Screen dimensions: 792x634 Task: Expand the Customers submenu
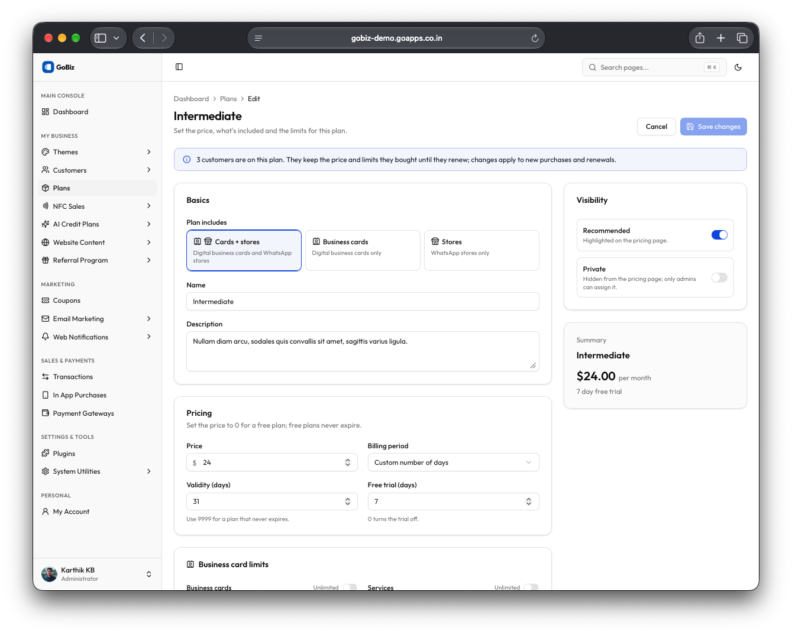click(149, 170)
